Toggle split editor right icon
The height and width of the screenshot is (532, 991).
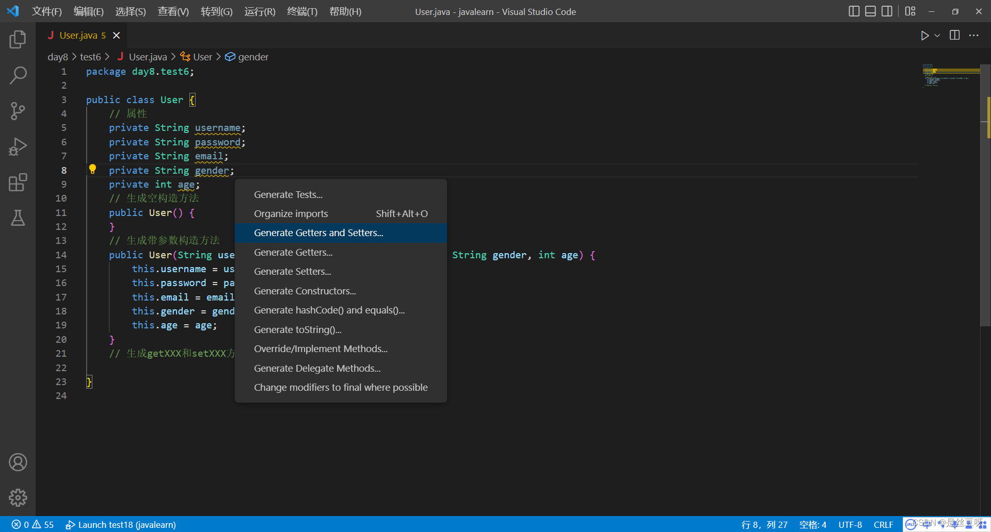coord(954,35)
